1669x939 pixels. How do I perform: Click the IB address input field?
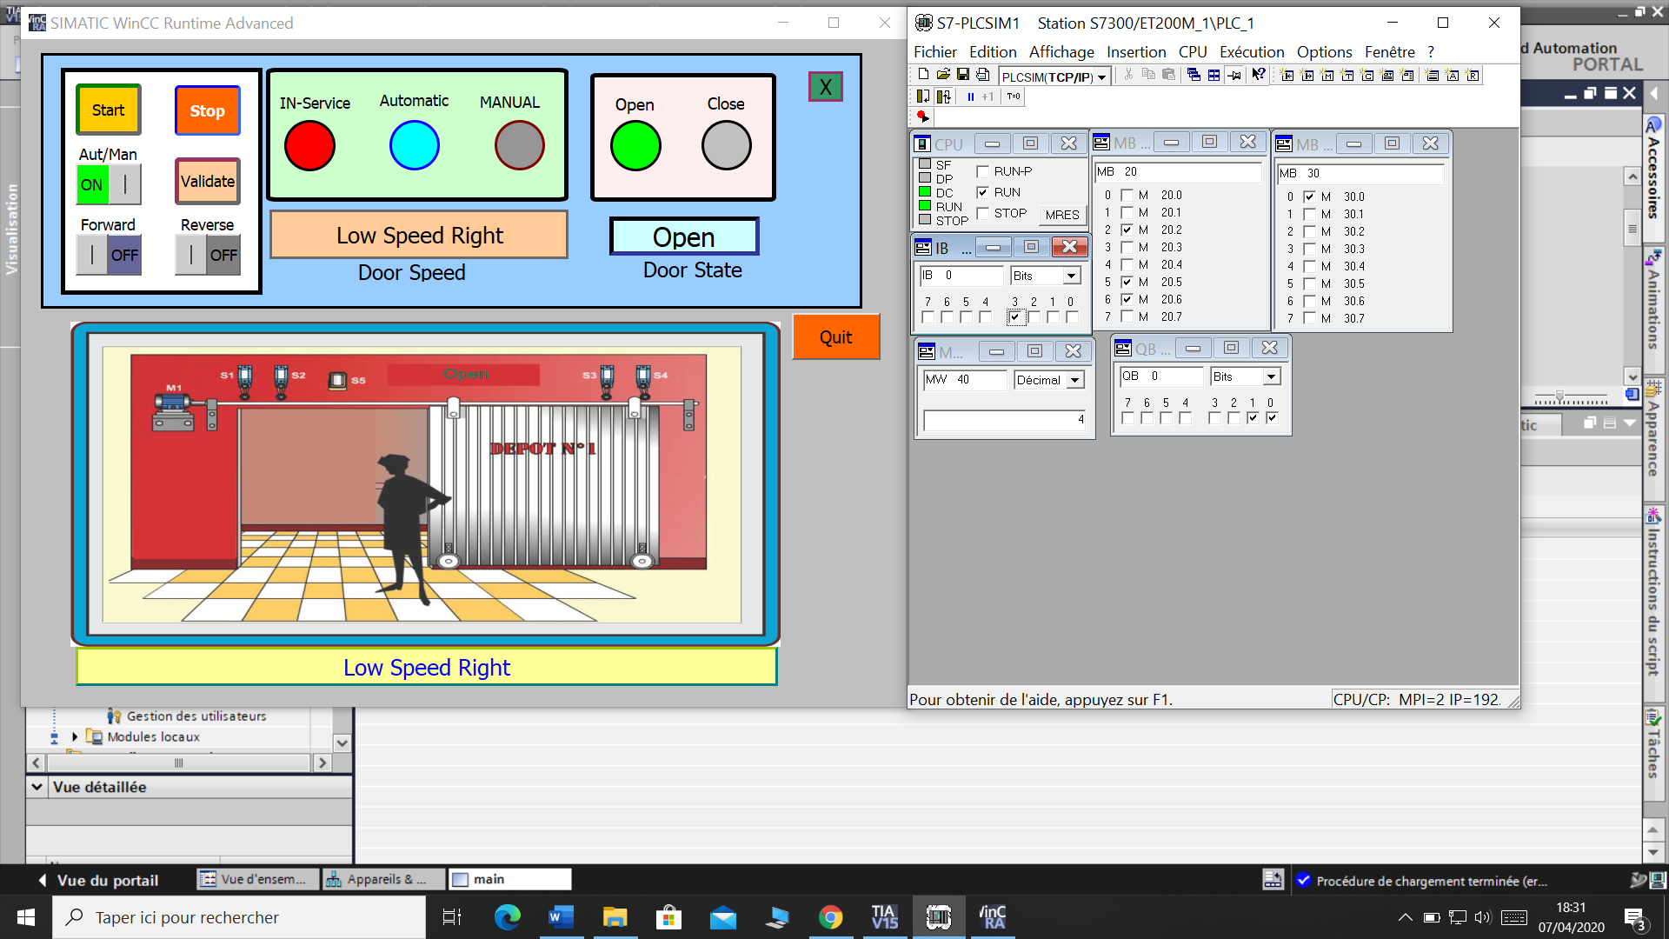(x=961, y=276)
